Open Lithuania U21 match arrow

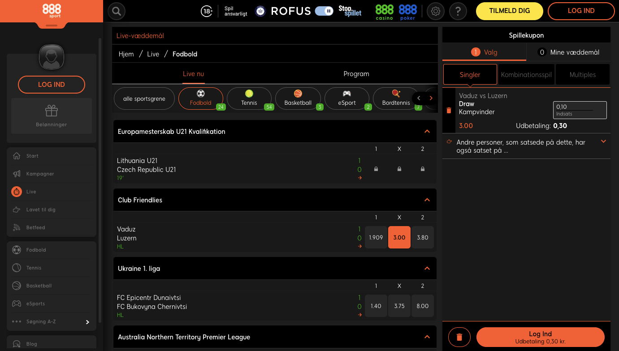360,178
